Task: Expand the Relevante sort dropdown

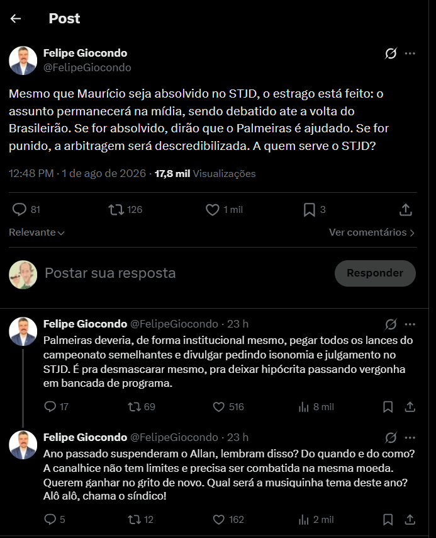Action: tap(36, 232)
